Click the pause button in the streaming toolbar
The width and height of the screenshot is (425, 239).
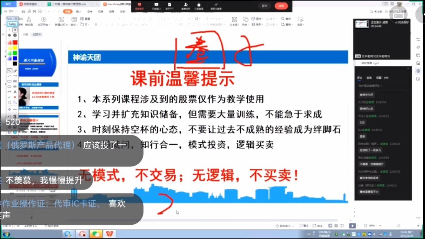(265, 6)
